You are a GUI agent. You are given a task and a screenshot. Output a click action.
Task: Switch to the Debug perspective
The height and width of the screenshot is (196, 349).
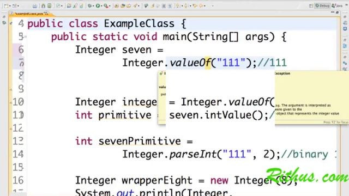pyautogui.click(x=322, y=6)
